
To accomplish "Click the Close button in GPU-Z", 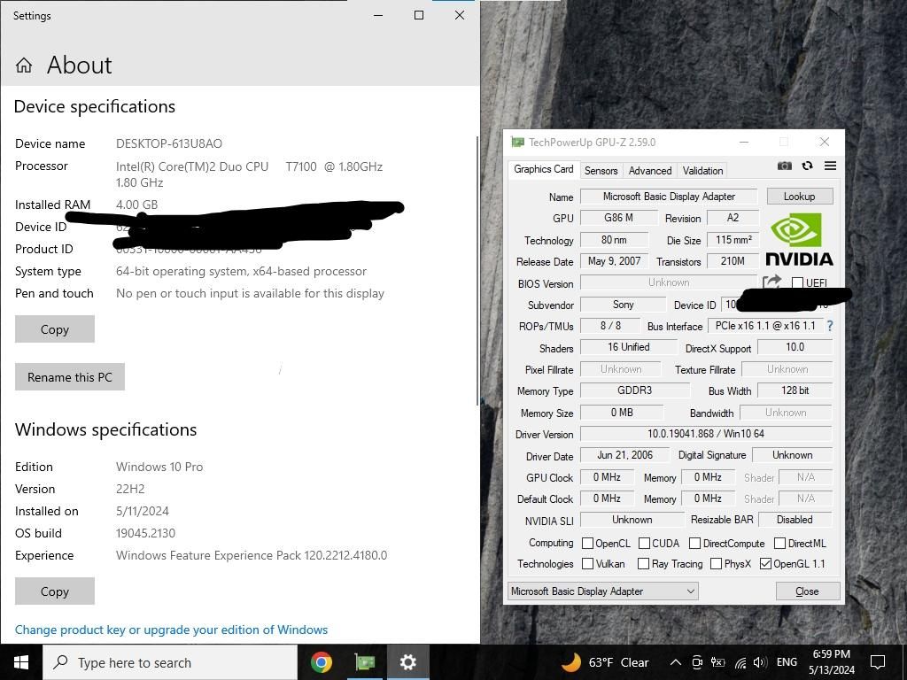I will [x=807, y=591].
